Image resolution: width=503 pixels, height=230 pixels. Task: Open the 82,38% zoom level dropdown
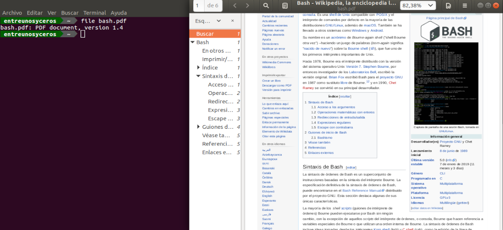pos(418,6)
